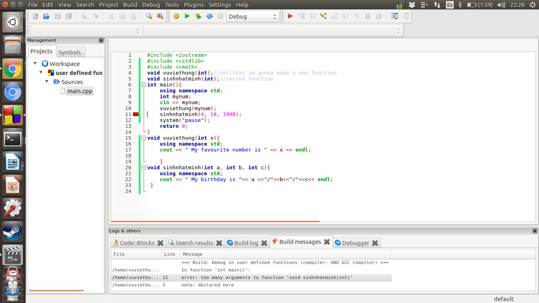Start debugger with the red arrow icon
The height and width of the screenshot is (303, 539).
click(x=290, y=16)
